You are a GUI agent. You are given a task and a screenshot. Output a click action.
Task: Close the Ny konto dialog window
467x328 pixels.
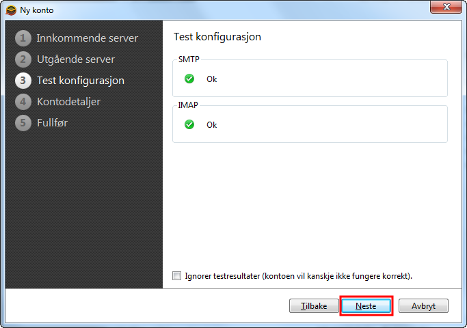click(x=446, y=7)
